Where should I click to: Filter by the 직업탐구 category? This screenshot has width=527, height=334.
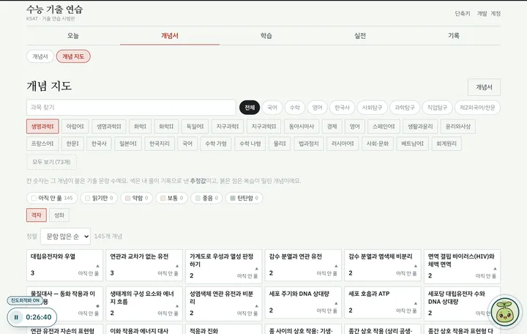coord(437,108)
